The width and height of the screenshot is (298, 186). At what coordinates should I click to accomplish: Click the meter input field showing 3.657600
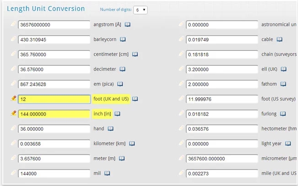pyautogui.click(x=54, y=159)
